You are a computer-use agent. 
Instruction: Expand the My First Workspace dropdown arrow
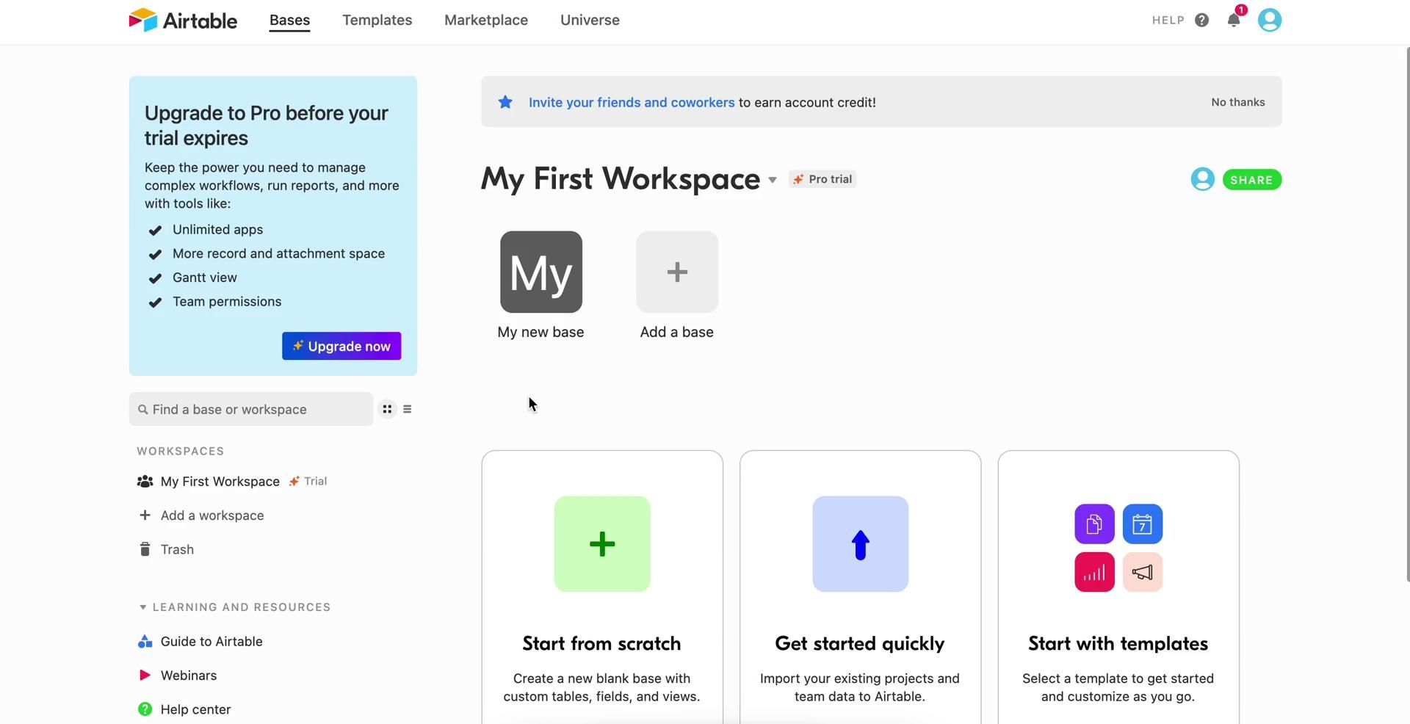pyautogui.click(x=773, y=180)
